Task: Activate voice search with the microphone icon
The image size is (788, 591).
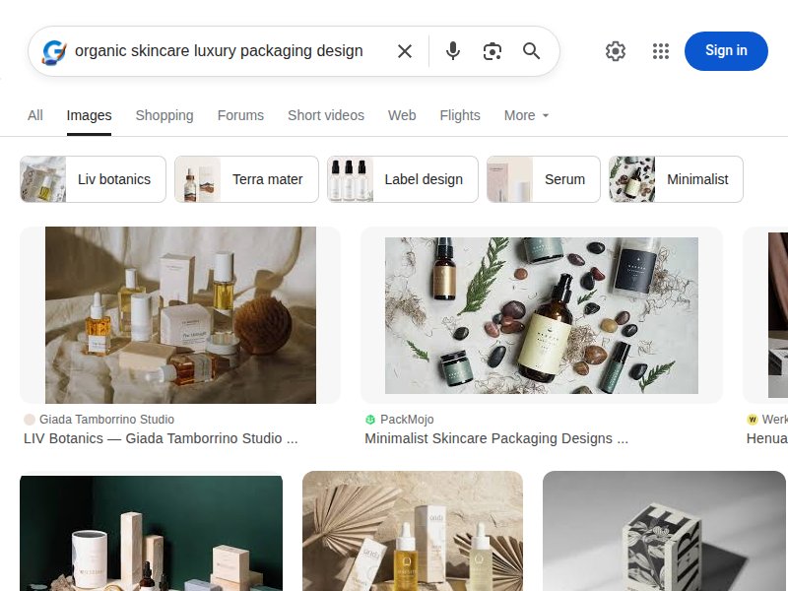Action: 453,50
